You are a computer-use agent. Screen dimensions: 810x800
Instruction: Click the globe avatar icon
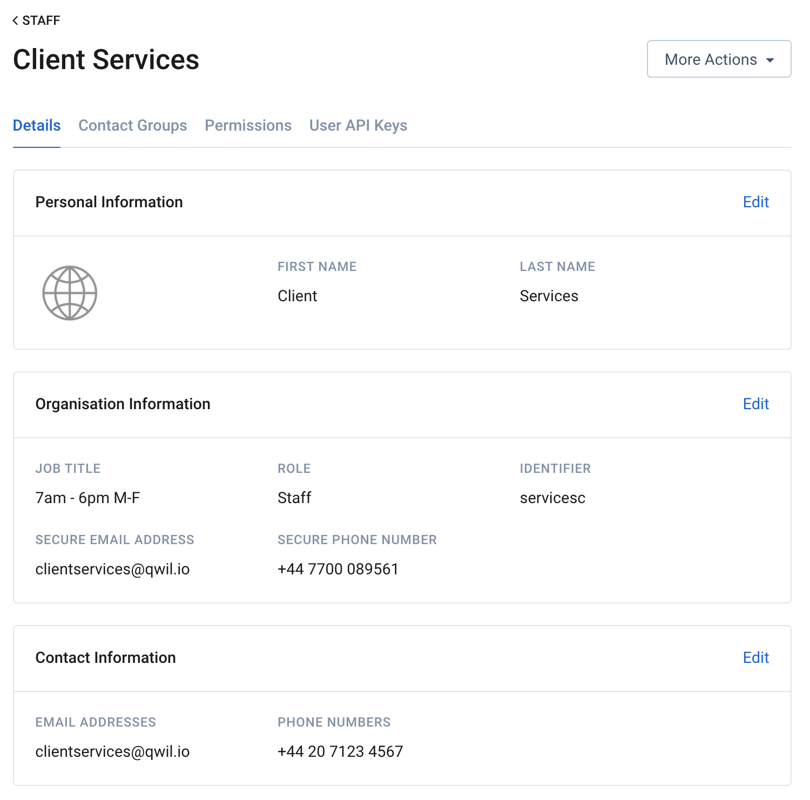point(70,293)
